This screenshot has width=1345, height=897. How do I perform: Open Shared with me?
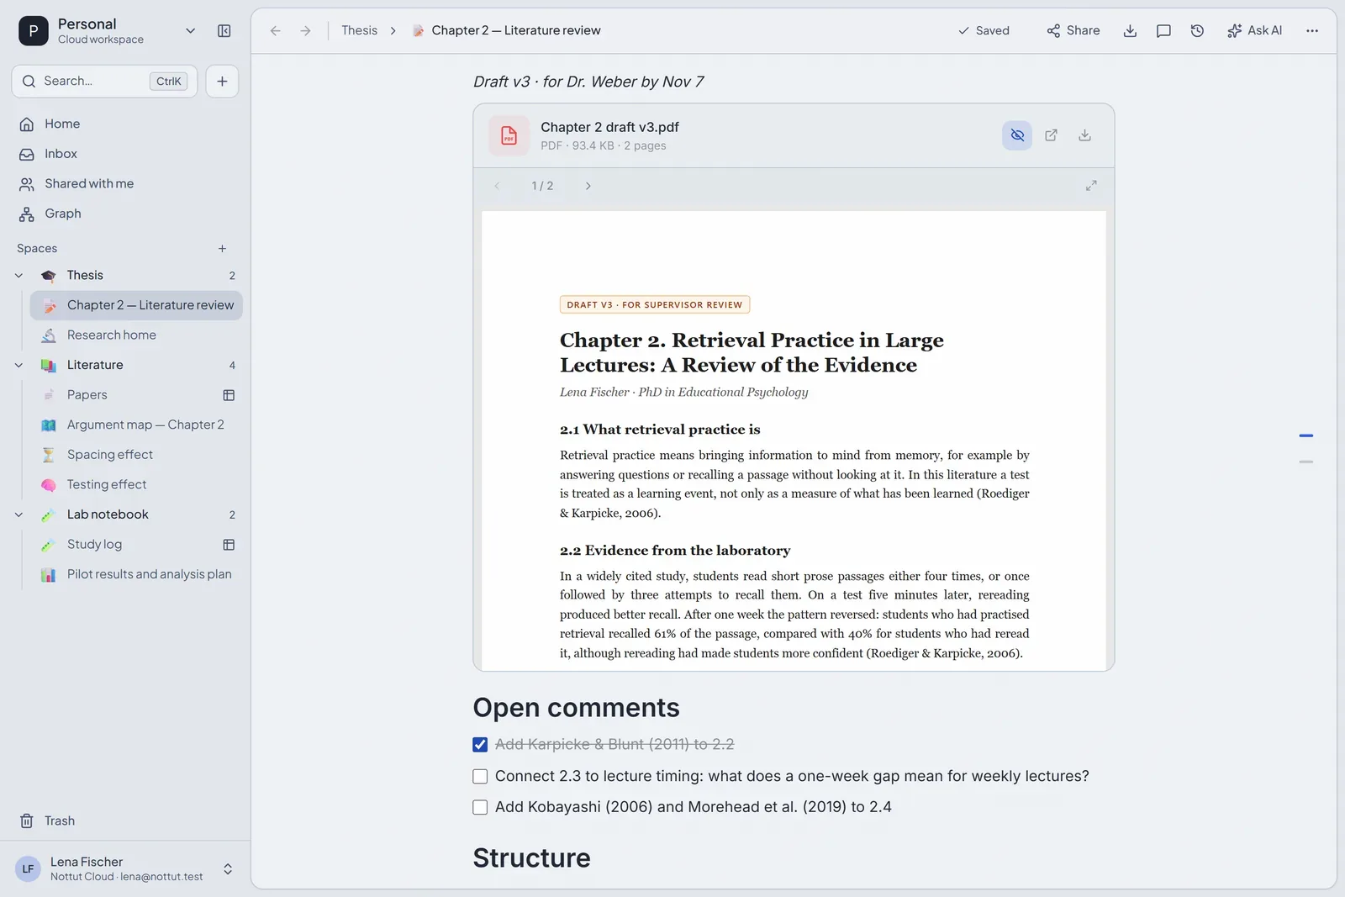tap(126, 184)
